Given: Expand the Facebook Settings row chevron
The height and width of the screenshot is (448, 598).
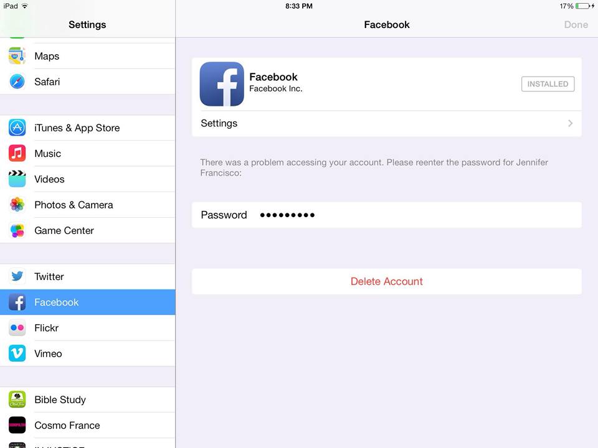Looking at the screenshot, I should click(x=570, y=123).
